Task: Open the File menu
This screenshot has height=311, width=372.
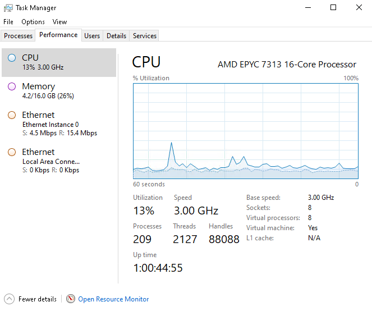Action: click(x=8, y=22)
